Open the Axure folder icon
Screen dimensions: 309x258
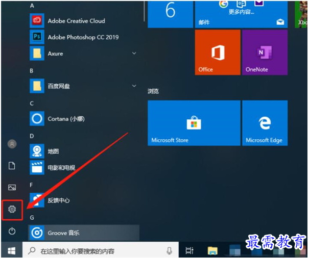tap(37, 54)
